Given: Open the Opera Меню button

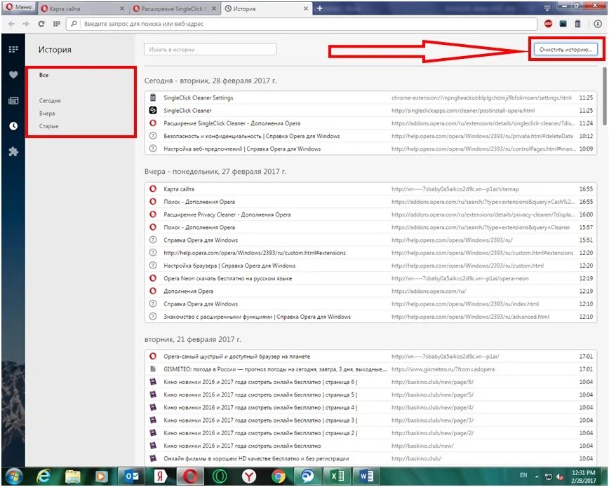Looking at the screenshot, I should click(19, 7).
